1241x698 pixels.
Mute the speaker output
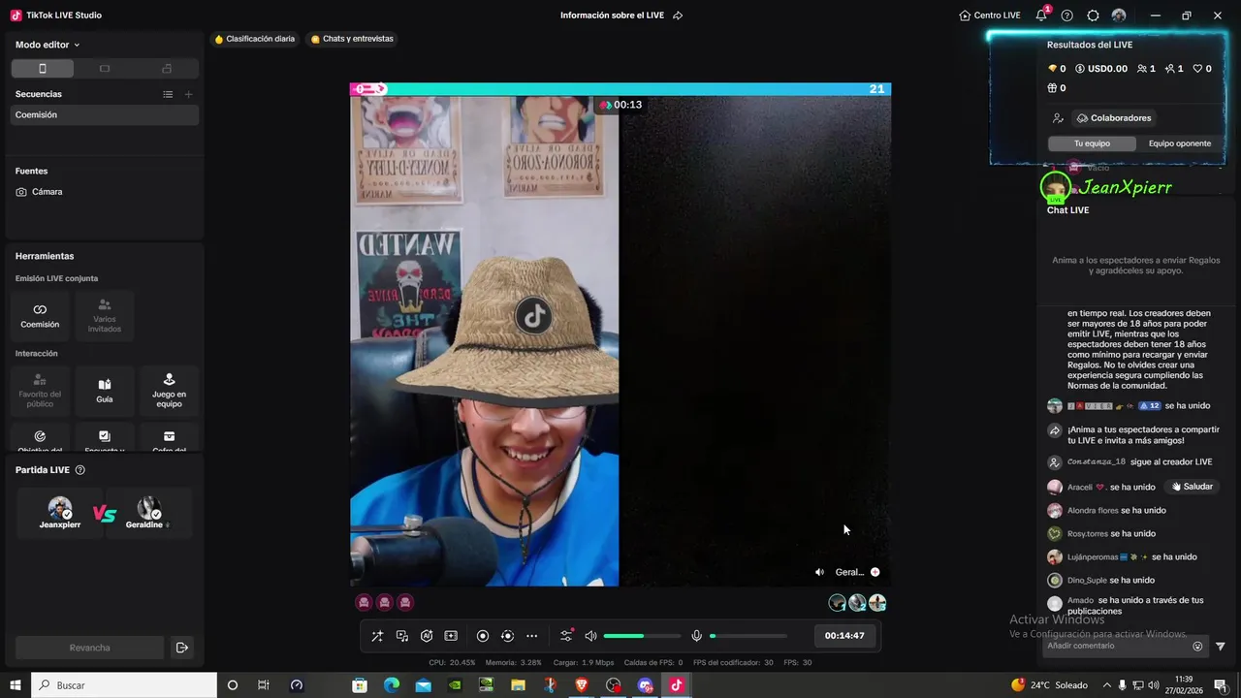[590, 636]
